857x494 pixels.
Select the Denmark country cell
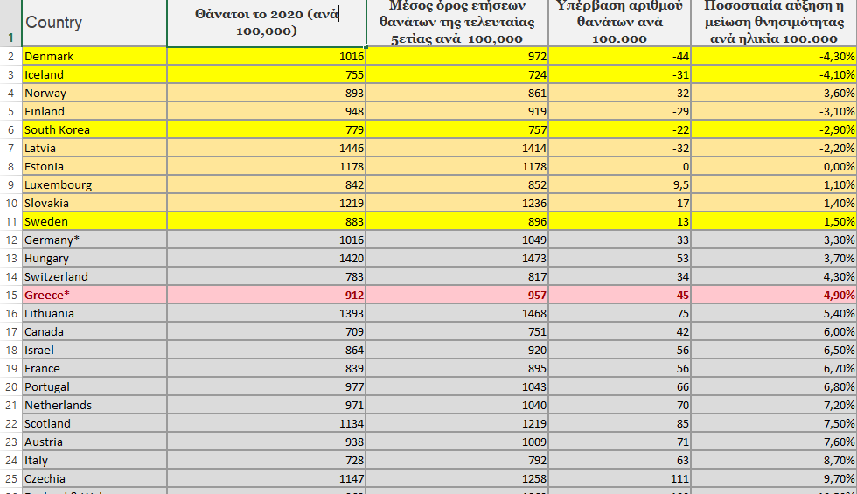click(94, 56)
